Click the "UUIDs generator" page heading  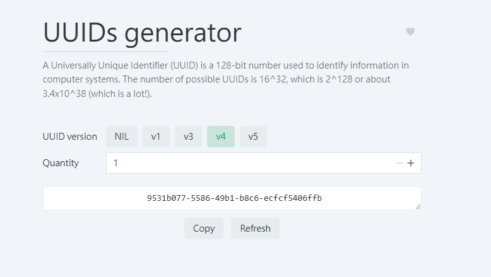[142, 33]
